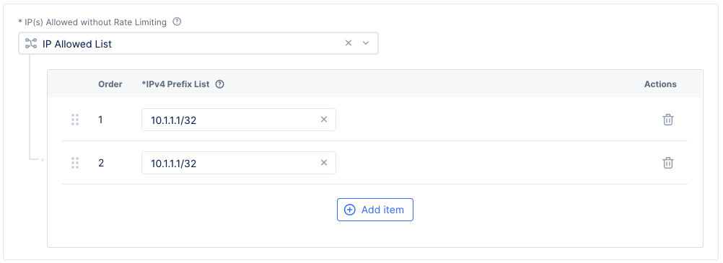Screen dimensions: 723x263
Task: Grab the drag handle of row 2
Action: pos(75,163)
